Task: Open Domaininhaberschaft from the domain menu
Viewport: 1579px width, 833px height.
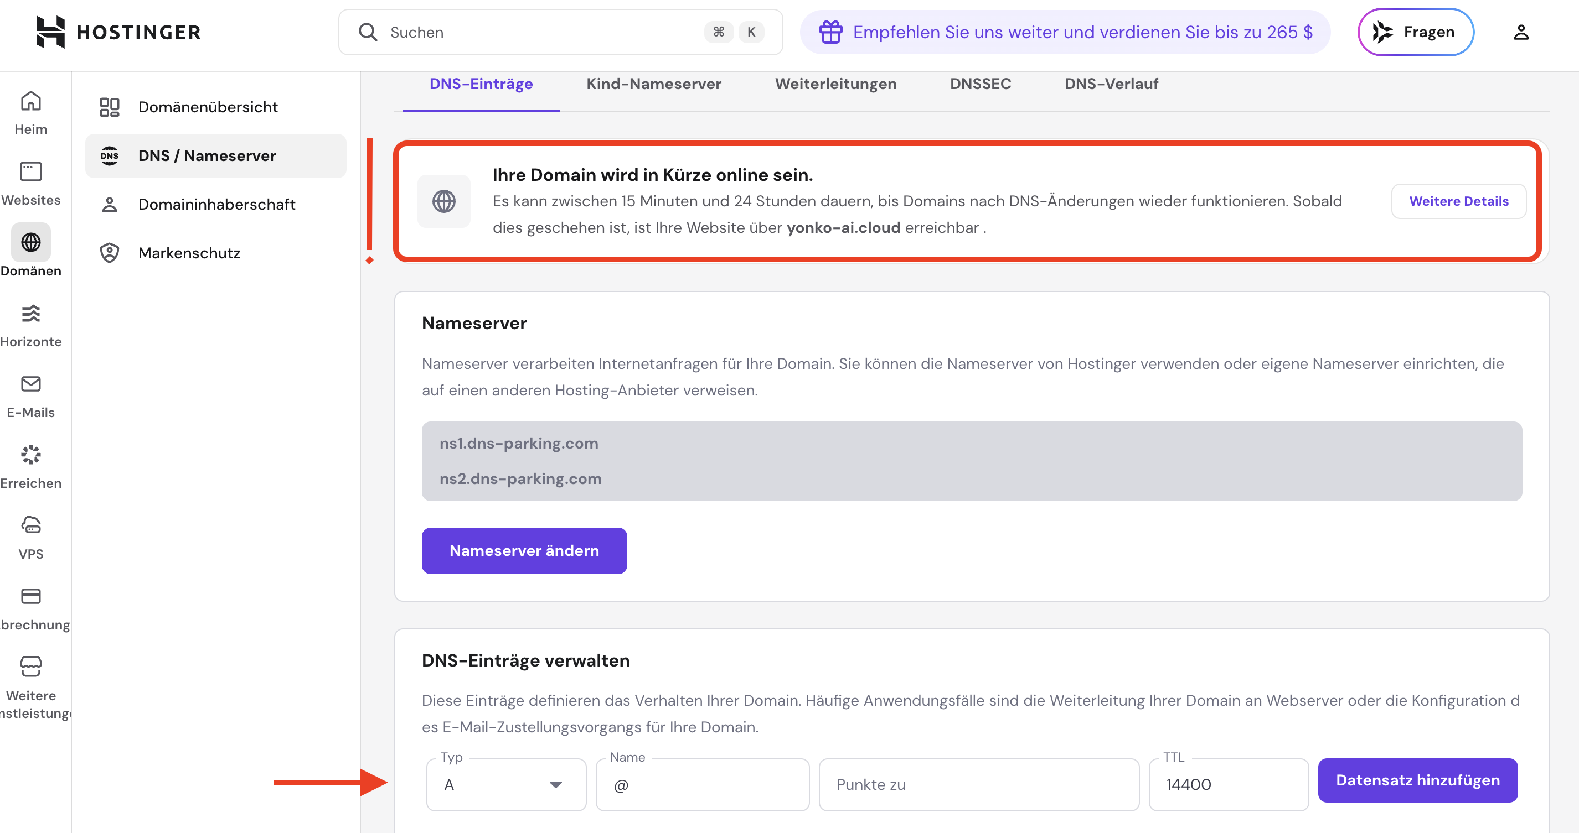Action: pos(217,204)
